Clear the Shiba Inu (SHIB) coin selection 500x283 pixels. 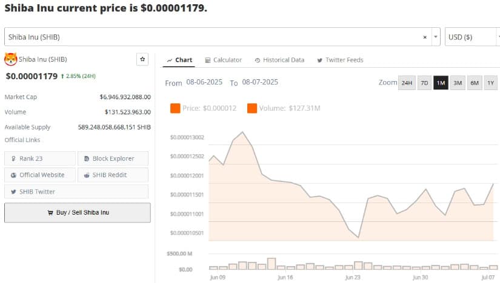[425, 37]
